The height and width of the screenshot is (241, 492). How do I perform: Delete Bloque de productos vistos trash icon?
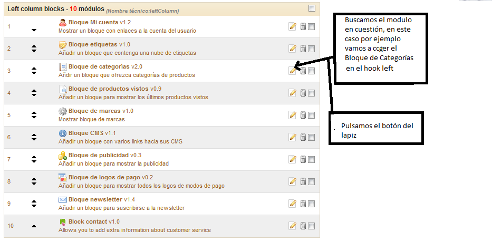pos(303,93)
